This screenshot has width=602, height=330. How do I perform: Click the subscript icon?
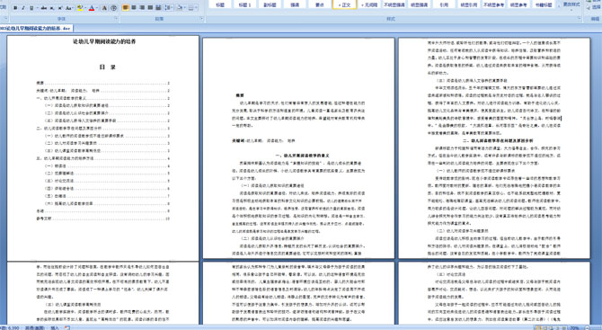pos(52,8)
